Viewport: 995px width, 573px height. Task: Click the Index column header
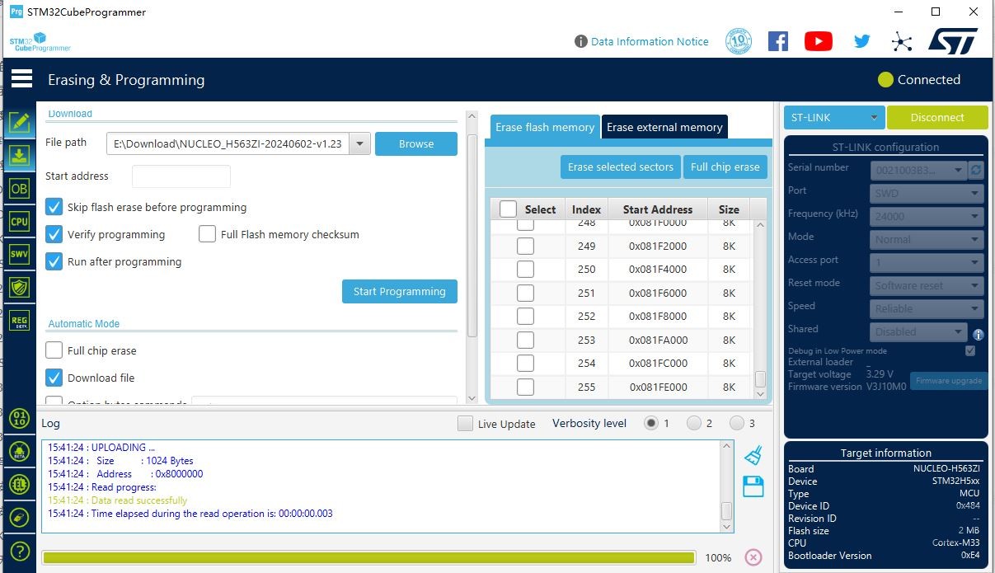click(587, 209)
